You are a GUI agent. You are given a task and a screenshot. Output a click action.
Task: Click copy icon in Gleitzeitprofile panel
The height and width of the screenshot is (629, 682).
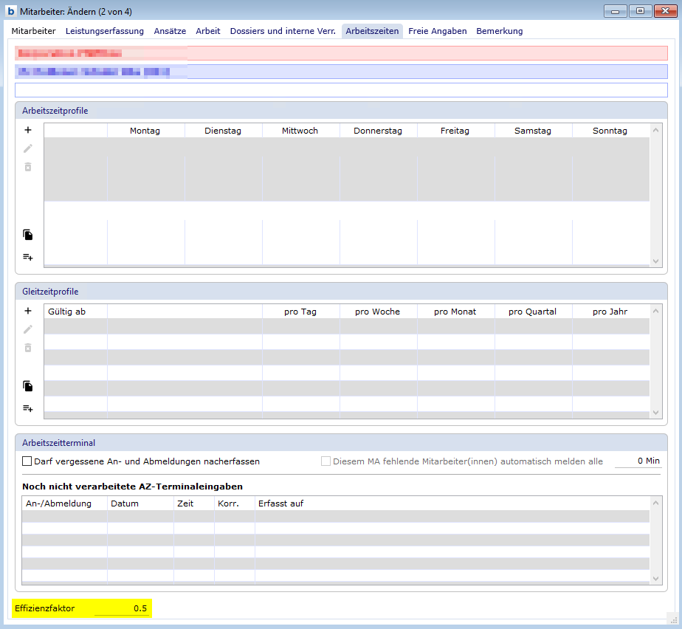tap(28, 386)
